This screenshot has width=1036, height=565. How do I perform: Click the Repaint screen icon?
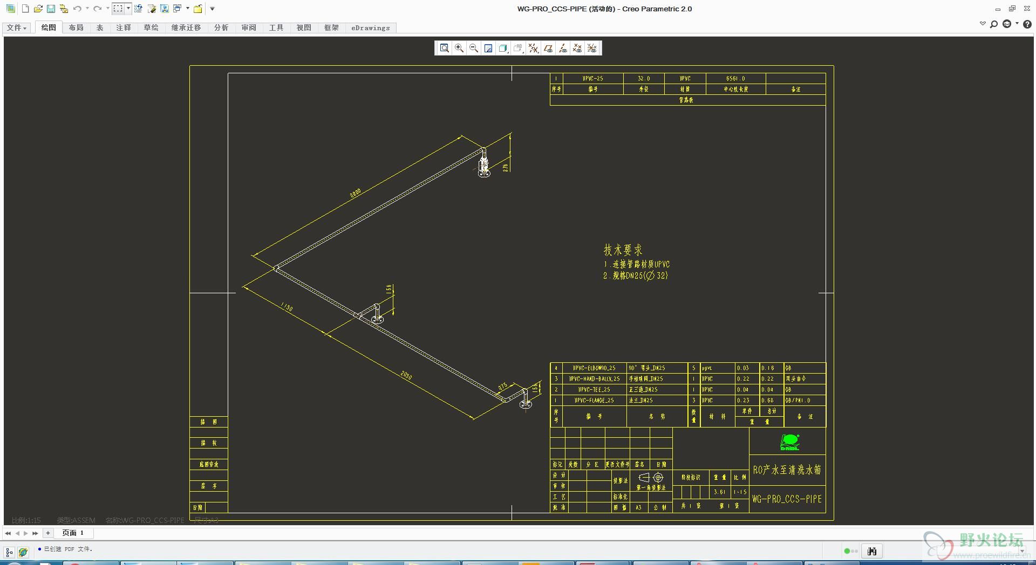pyautogui.click(x=488, y=48)
